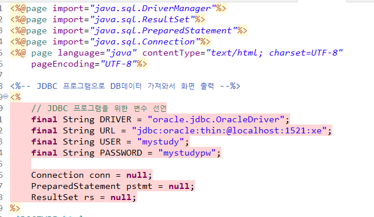
Task: Click the "mystudypw" string value
Action: point(187,153)
